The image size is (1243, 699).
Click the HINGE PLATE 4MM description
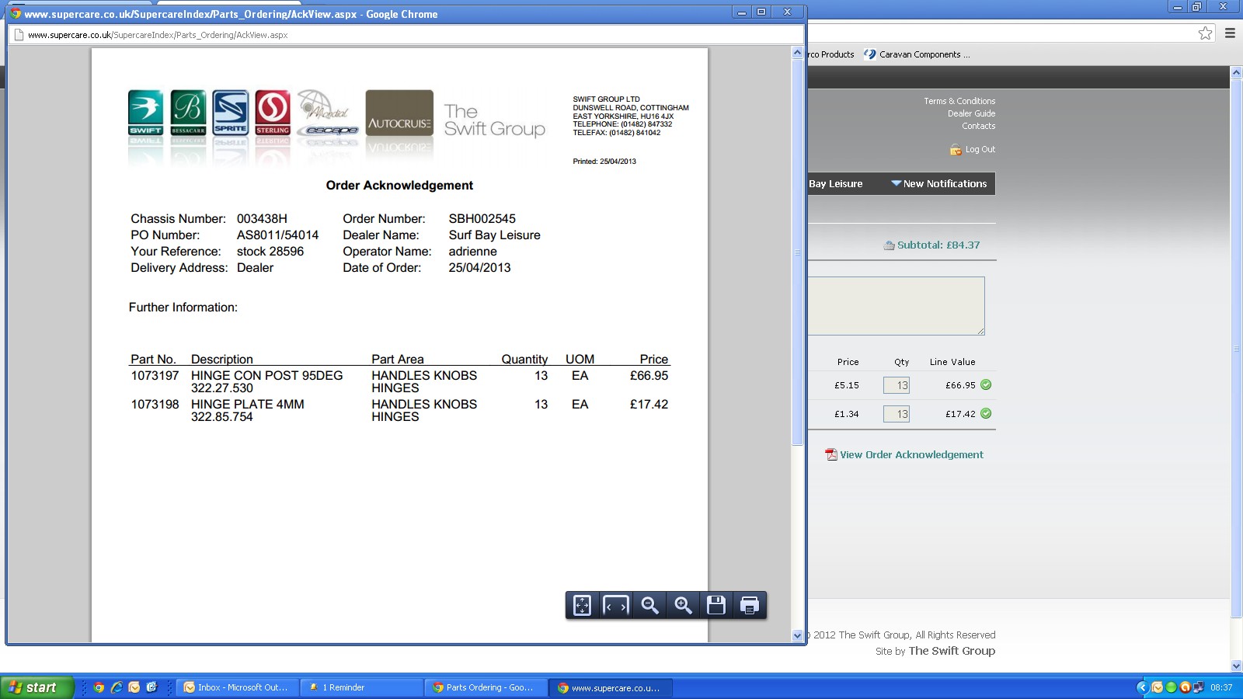pyautogui.click(x=248, y=405)
